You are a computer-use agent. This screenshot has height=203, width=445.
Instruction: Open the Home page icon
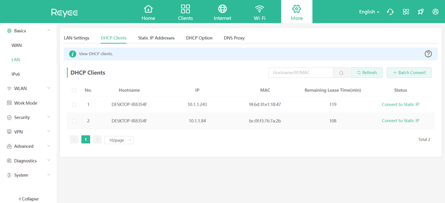[x=148, y=9]
